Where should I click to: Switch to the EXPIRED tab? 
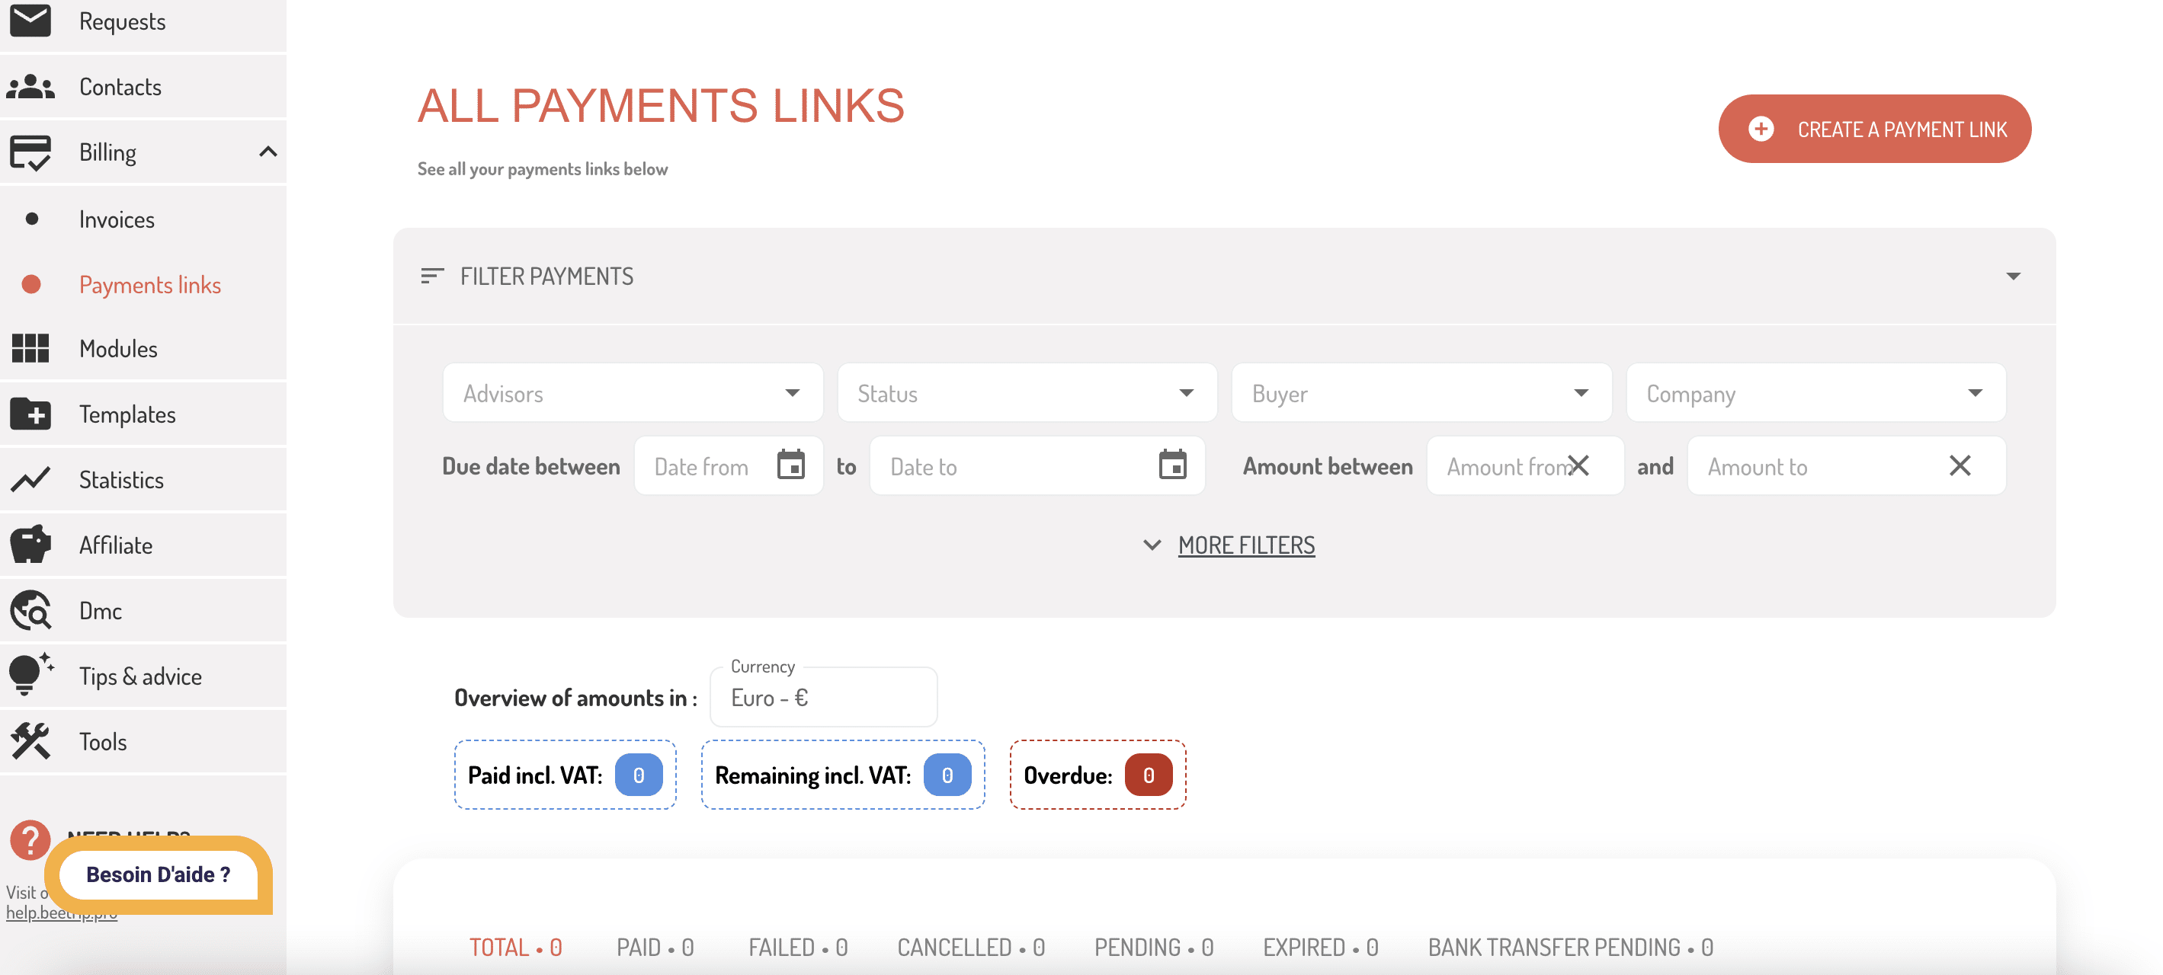click(1320, 948)
